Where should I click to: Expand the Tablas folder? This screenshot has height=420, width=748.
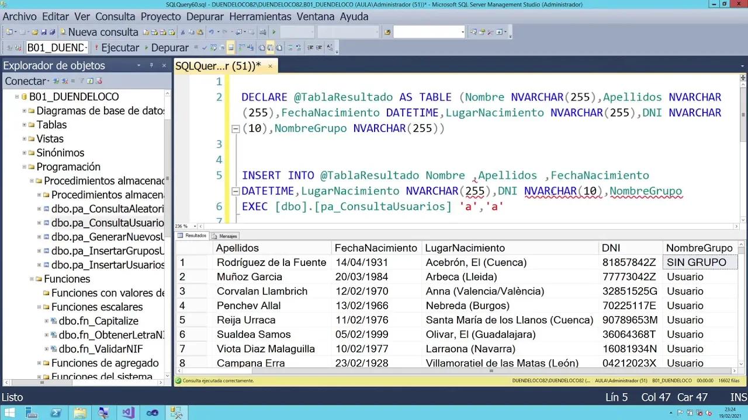point(25,125)
